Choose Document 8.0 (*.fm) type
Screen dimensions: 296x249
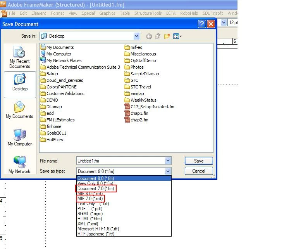point(124,178)
